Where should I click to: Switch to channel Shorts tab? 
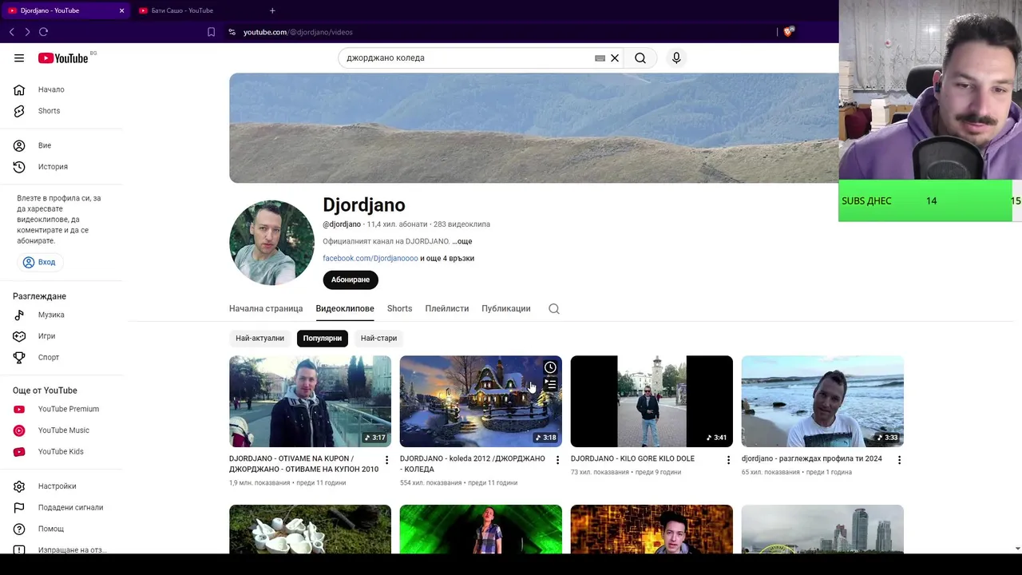click(399, 308)
